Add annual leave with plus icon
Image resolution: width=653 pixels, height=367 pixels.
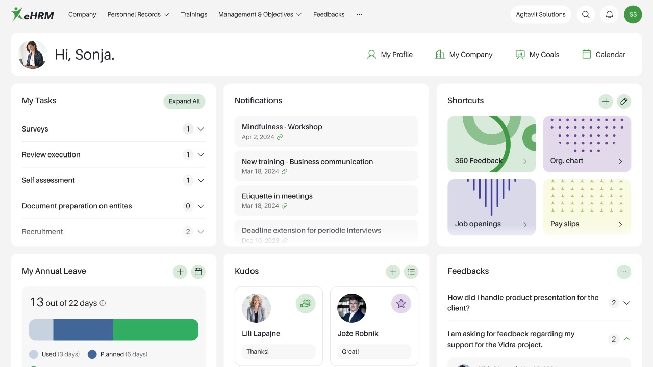point(180,272)
